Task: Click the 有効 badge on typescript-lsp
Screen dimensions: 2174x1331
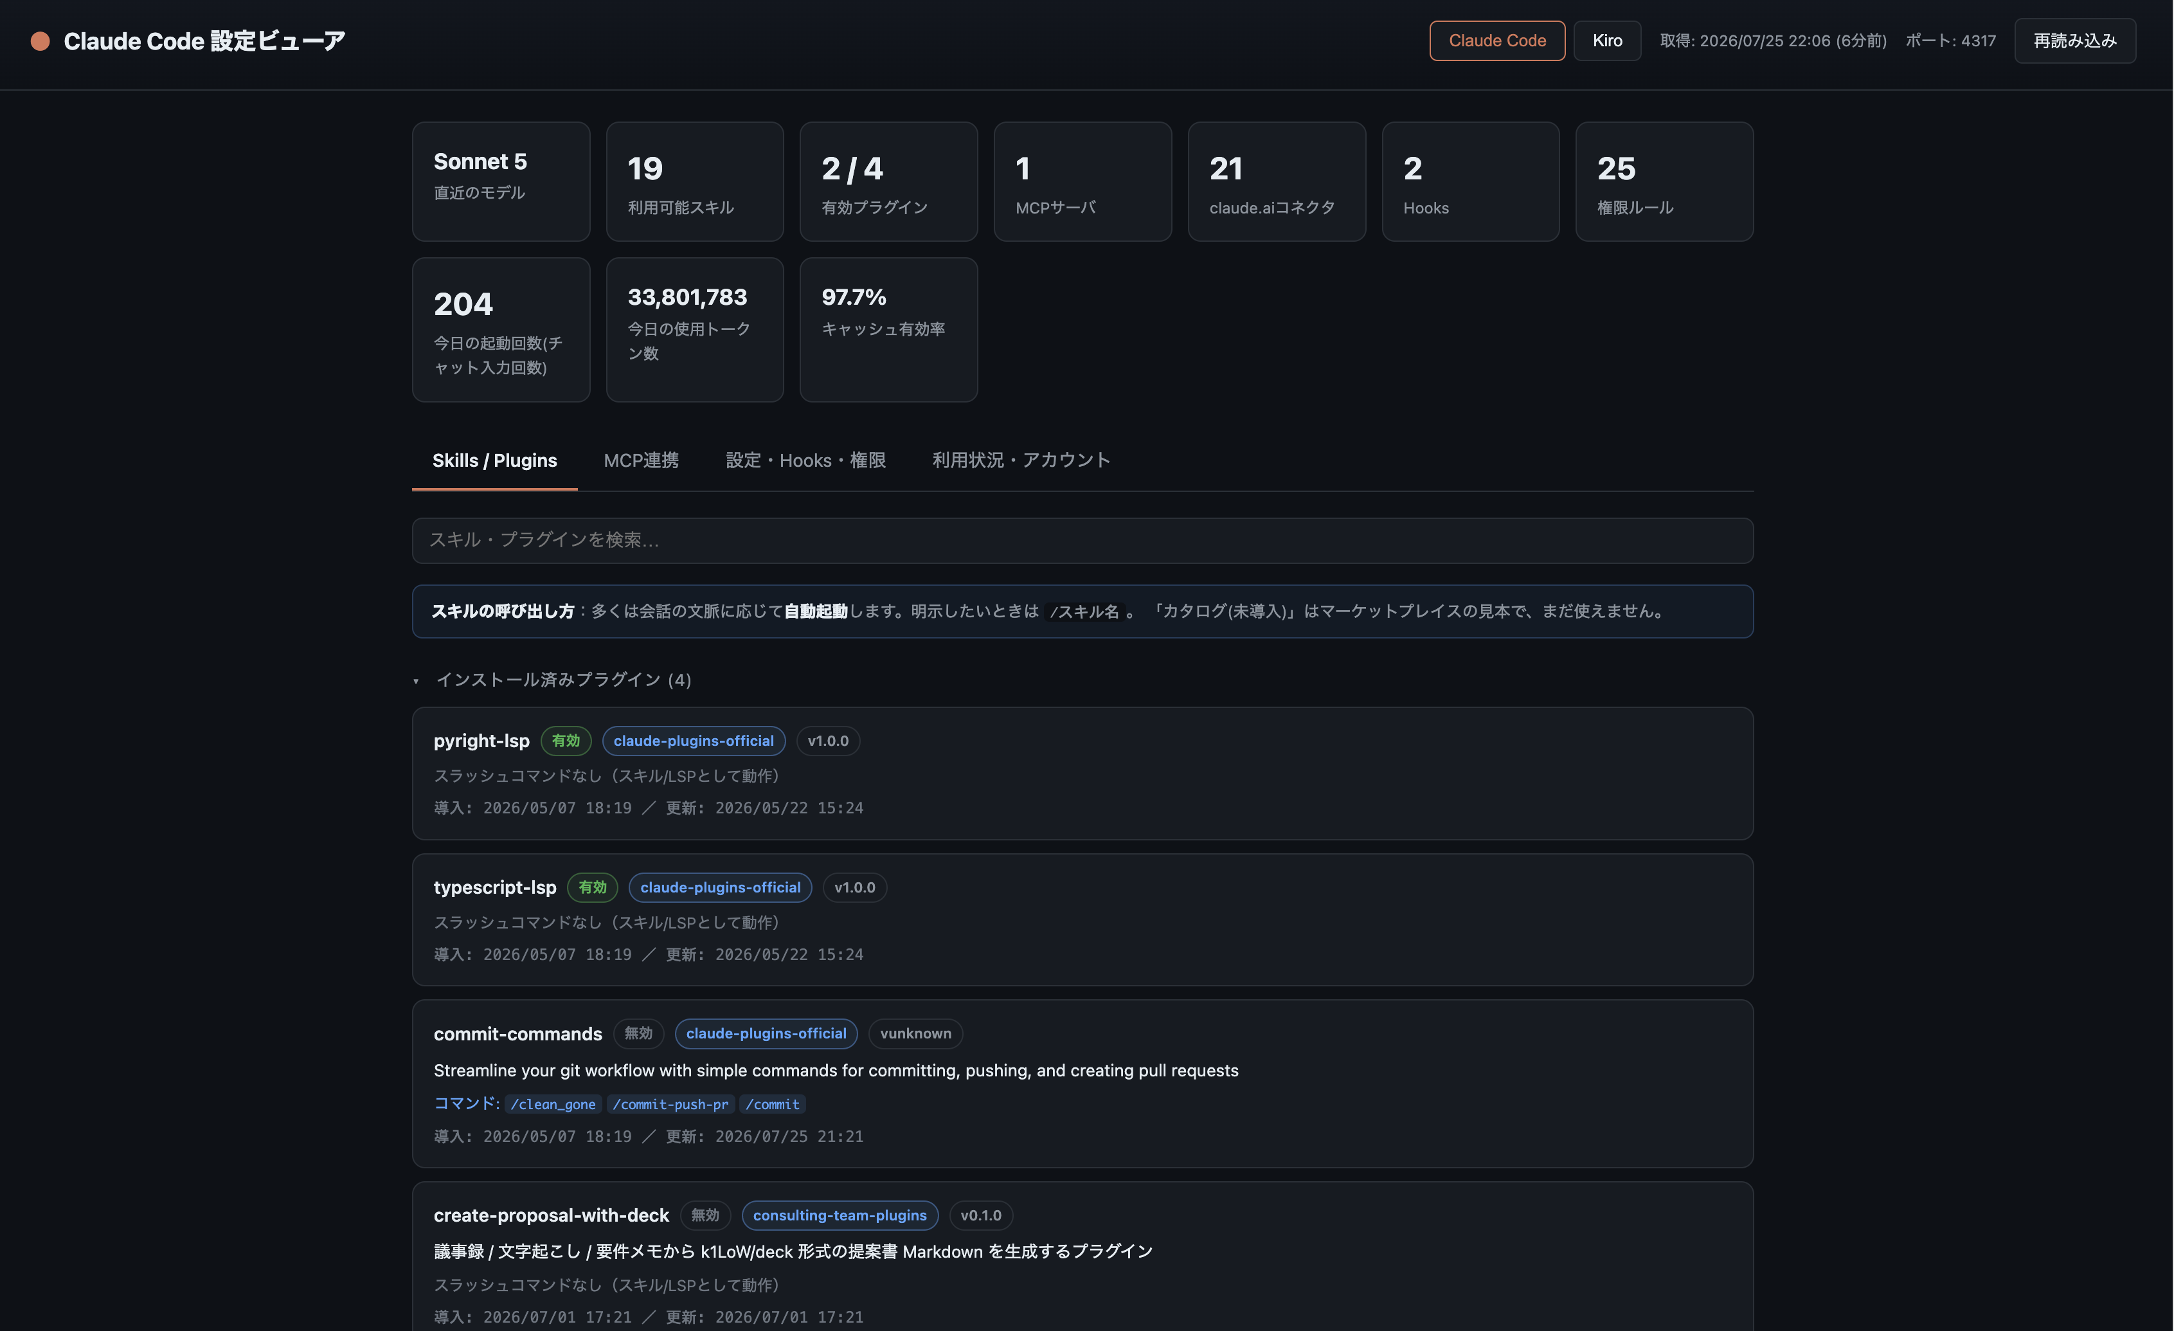Action: coord(592,887)
